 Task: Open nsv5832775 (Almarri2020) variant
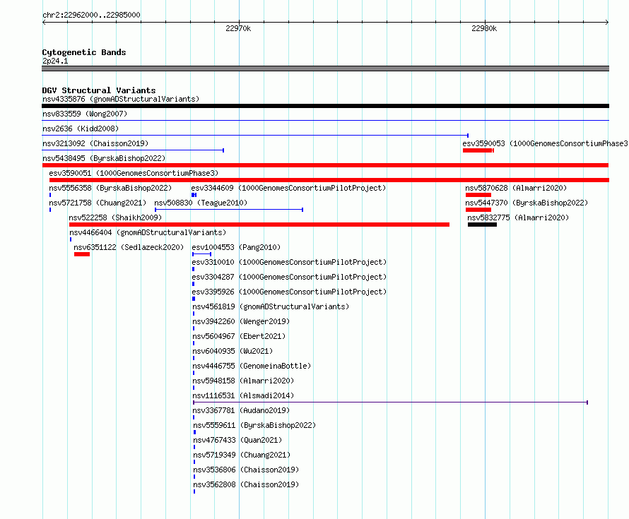(518, 217)
